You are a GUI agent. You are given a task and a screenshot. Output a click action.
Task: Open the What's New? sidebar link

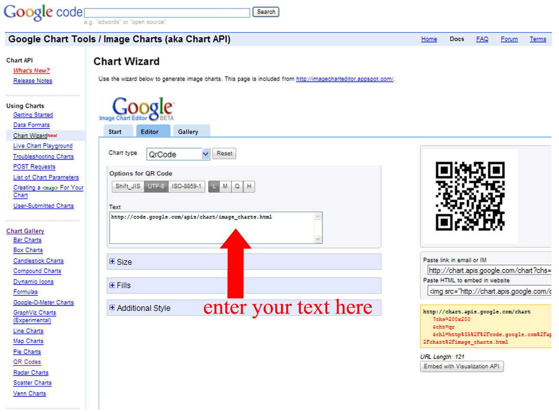pyautogui.click(x=32, y=70)
